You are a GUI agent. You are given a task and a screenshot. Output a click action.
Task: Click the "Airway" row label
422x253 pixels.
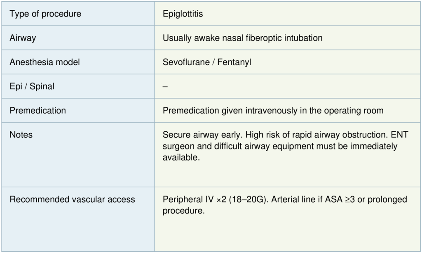coord(23,38)
